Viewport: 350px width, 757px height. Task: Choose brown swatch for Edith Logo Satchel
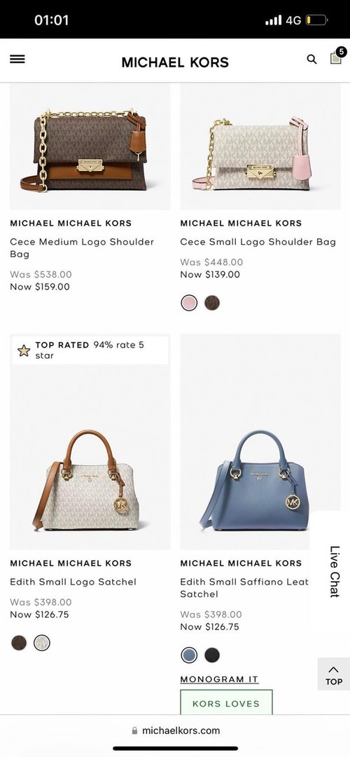click(x=19, y=643)
